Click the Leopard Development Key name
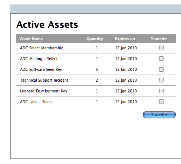Screen dimensions: 181x164 44,91
